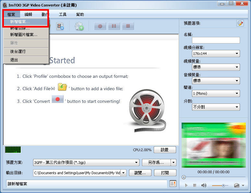Start preview playback with the play button
Image resolution: width=251 pixels, height=193 pixels.
(x=186, y=185)
